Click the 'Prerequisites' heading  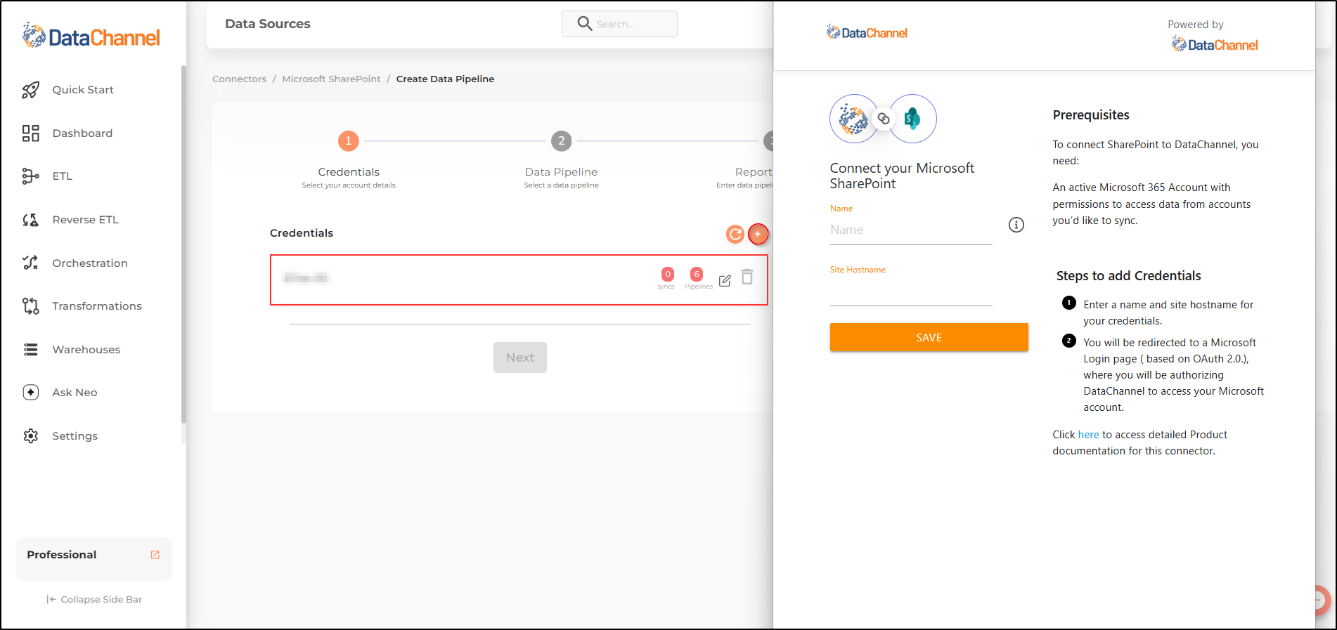tap(1091, 115)
